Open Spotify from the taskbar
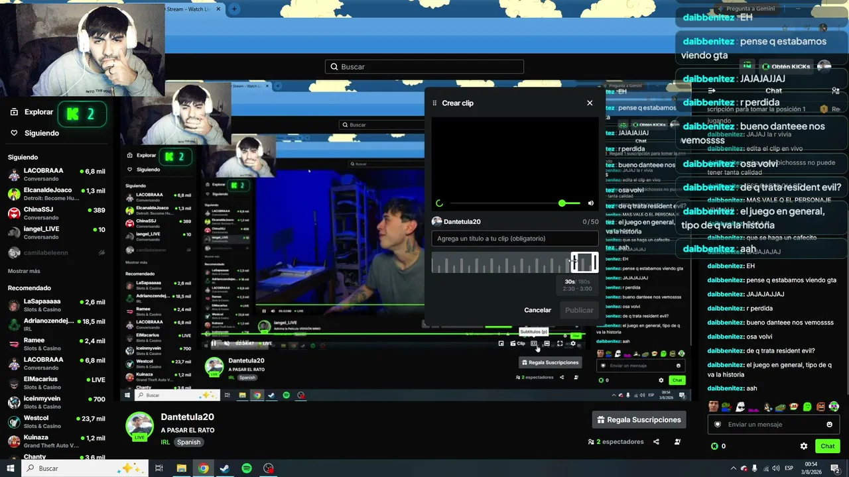 [247, 468]
